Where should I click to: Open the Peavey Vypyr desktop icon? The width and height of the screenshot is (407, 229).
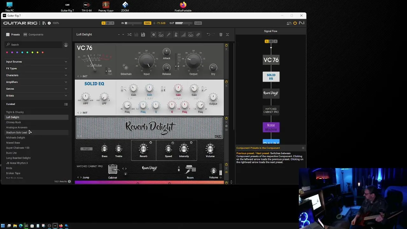106,6
